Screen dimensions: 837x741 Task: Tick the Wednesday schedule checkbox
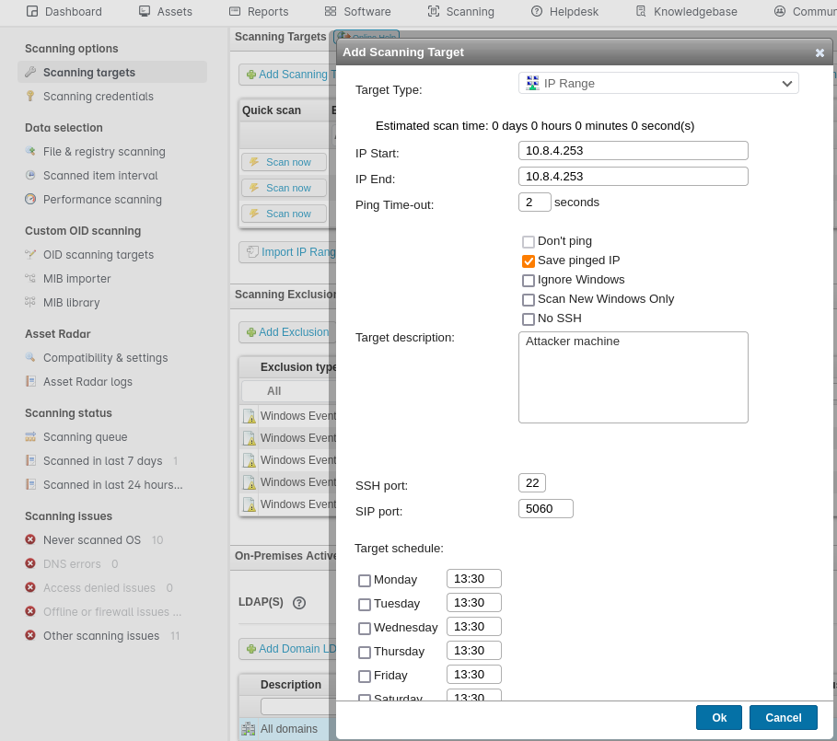point(364,628)
